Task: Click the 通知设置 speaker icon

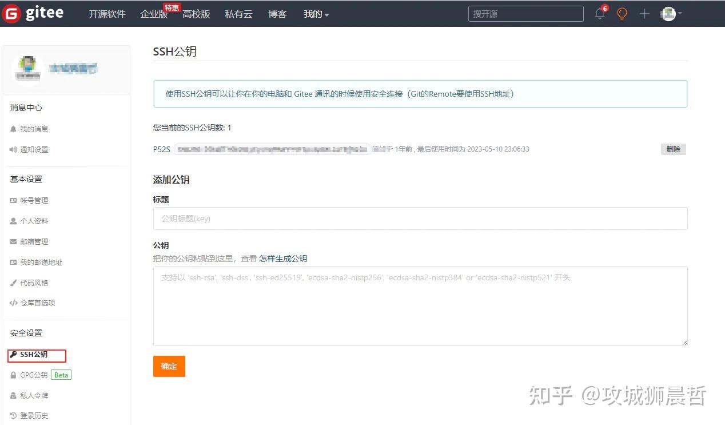Action: click(13, 149)
